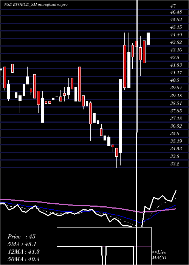Click the 40.5 price axis label
Screen dimensions: 189x265
(175, 80)
